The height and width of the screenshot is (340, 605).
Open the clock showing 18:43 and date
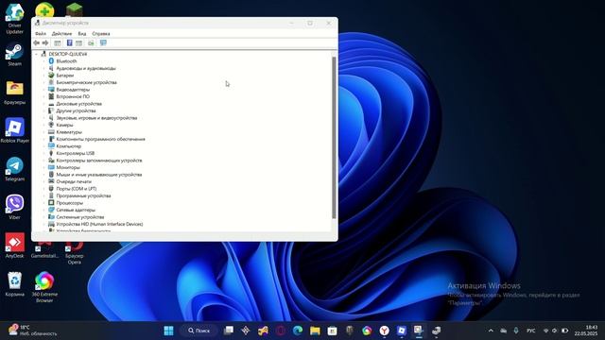tap(586, 331)
